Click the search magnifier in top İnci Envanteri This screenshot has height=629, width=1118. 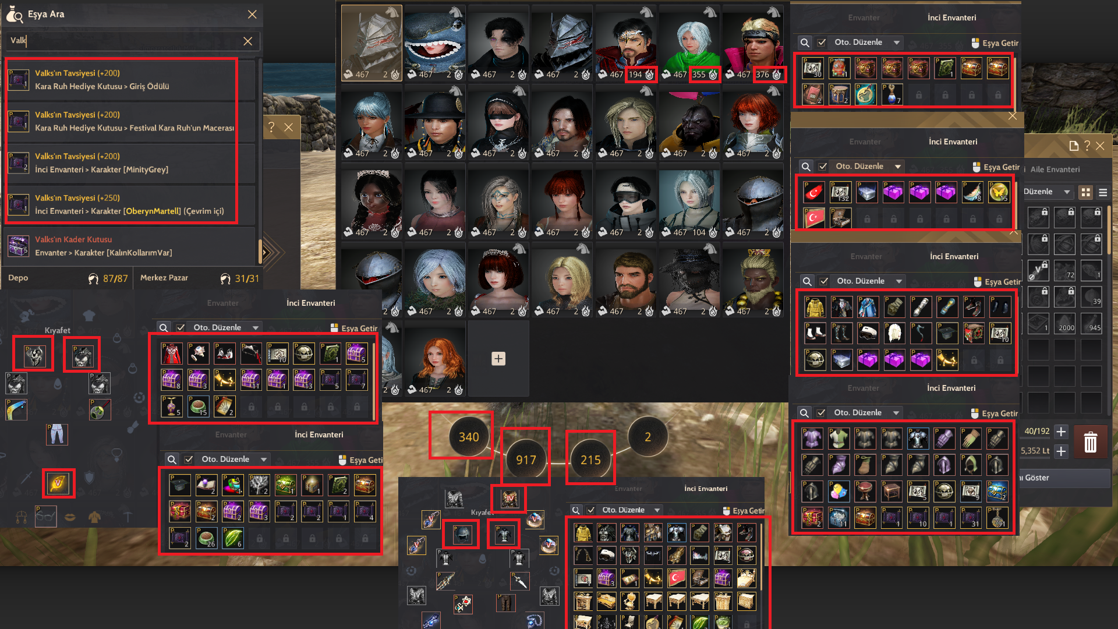pos(805,43)
